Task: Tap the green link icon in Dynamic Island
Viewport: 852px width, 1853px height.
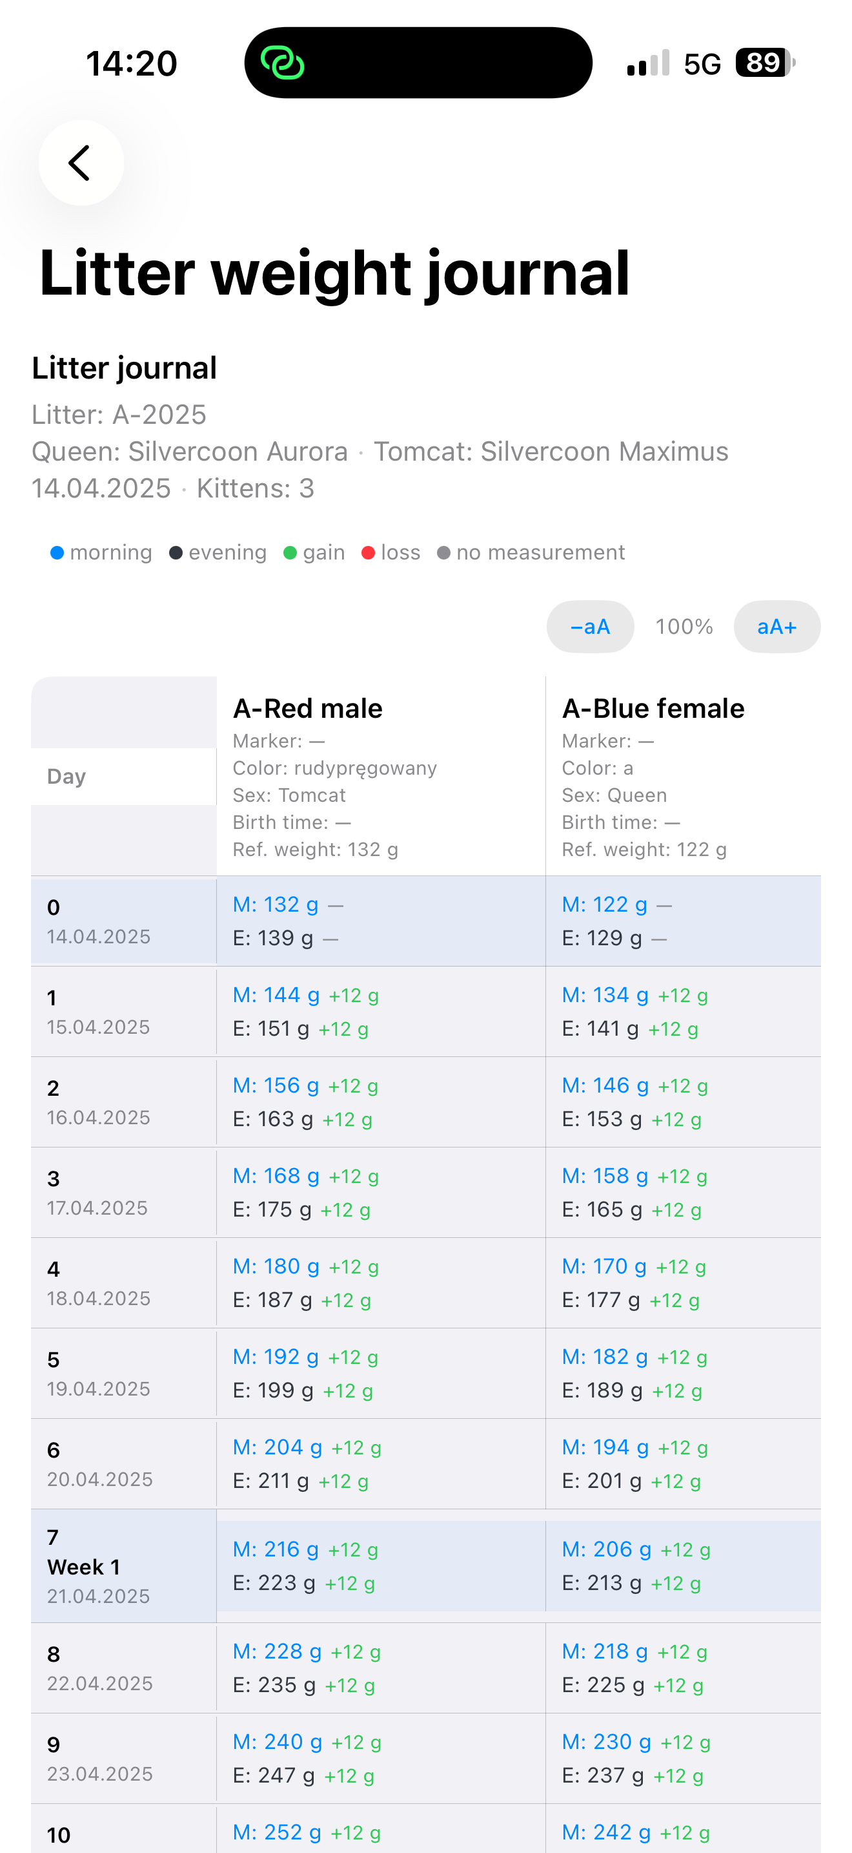Action: tap(281, 63)
